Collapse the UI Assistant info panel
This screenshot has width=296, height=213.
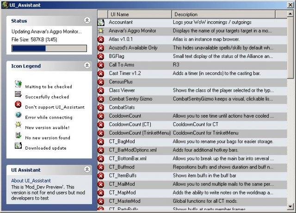coord(87,169)
